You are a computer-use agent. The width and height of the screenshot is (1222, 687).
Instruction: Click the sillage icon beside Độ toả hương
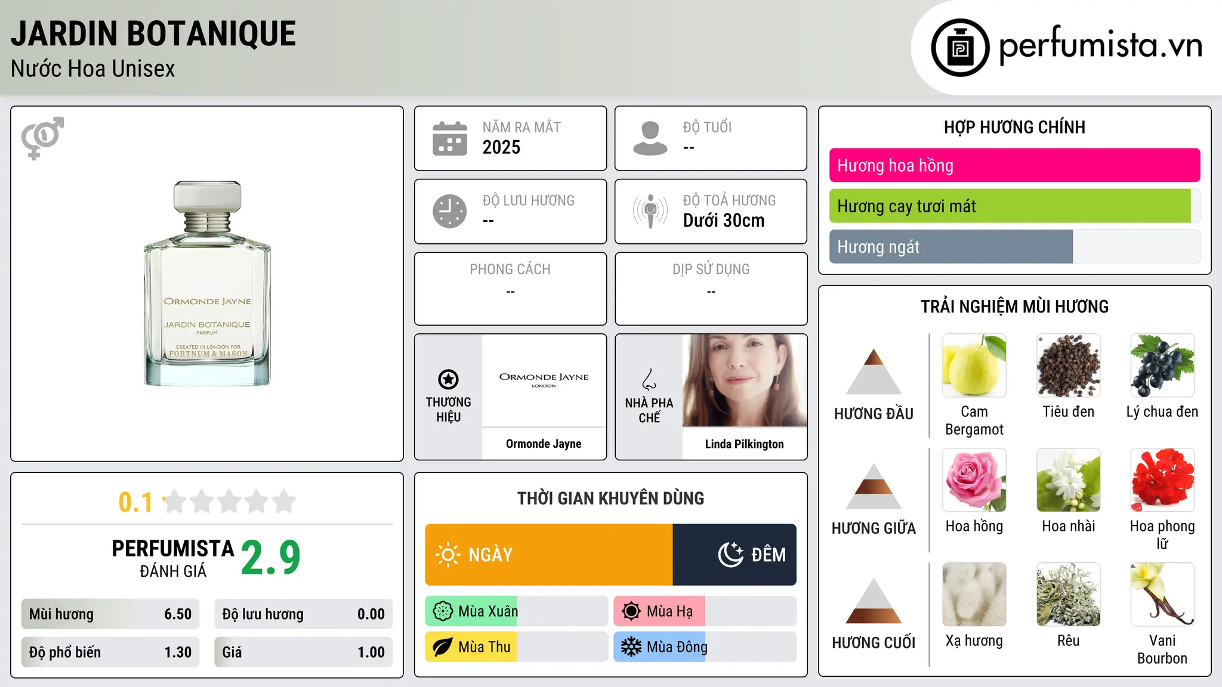pyautogui.click(x=650, y=211)
